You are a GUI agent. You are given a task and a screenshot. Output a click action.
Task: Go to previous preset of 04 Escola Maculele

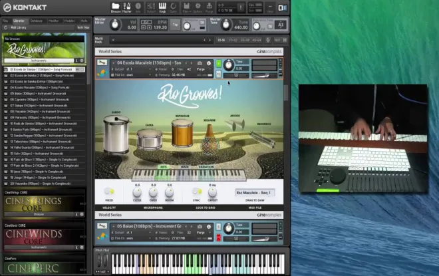186,63
